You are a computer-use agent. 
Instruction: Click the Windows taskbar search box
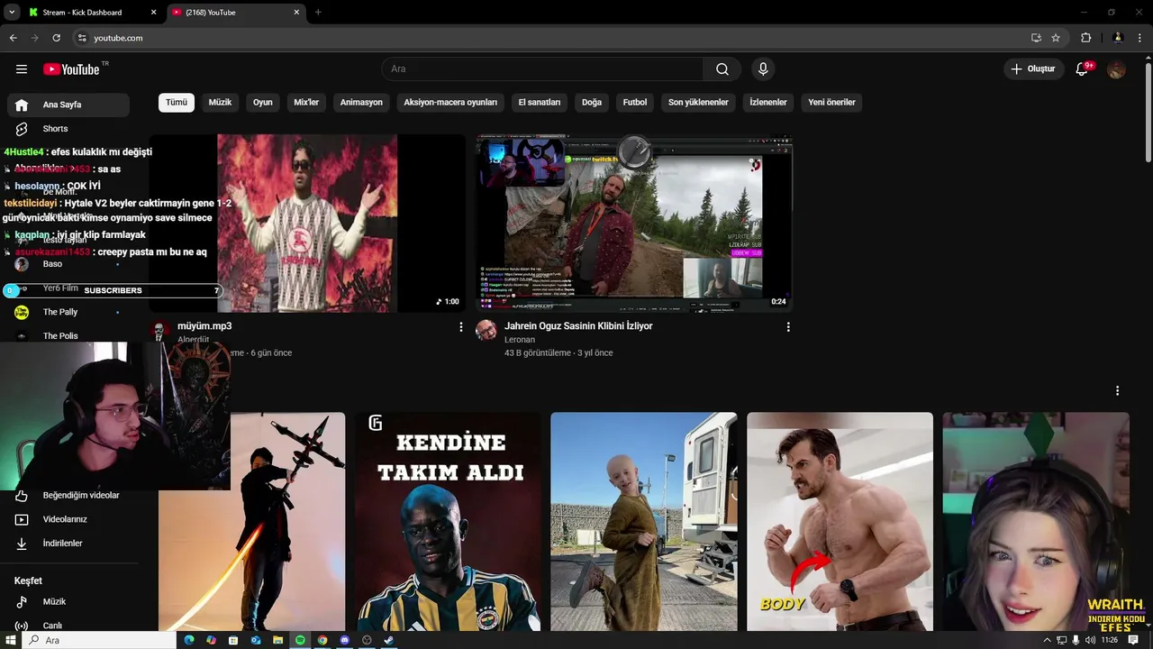point(99,640)
